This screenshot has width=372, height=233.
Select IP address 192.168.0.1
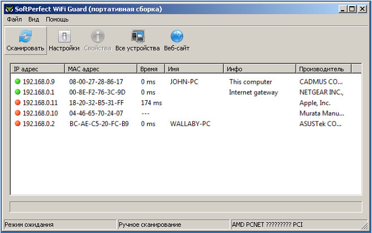pyautogui.click(x=38, y=92)
